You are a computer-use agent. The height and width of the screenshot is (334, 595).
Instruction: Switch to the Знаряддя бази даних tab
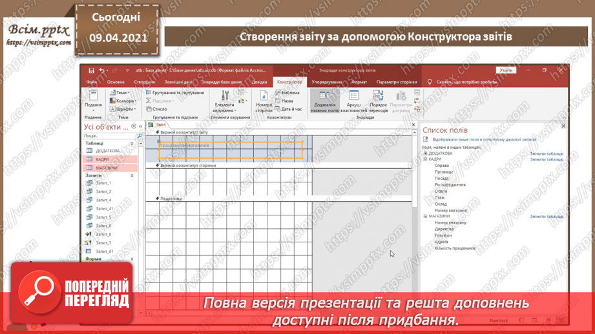222,82
